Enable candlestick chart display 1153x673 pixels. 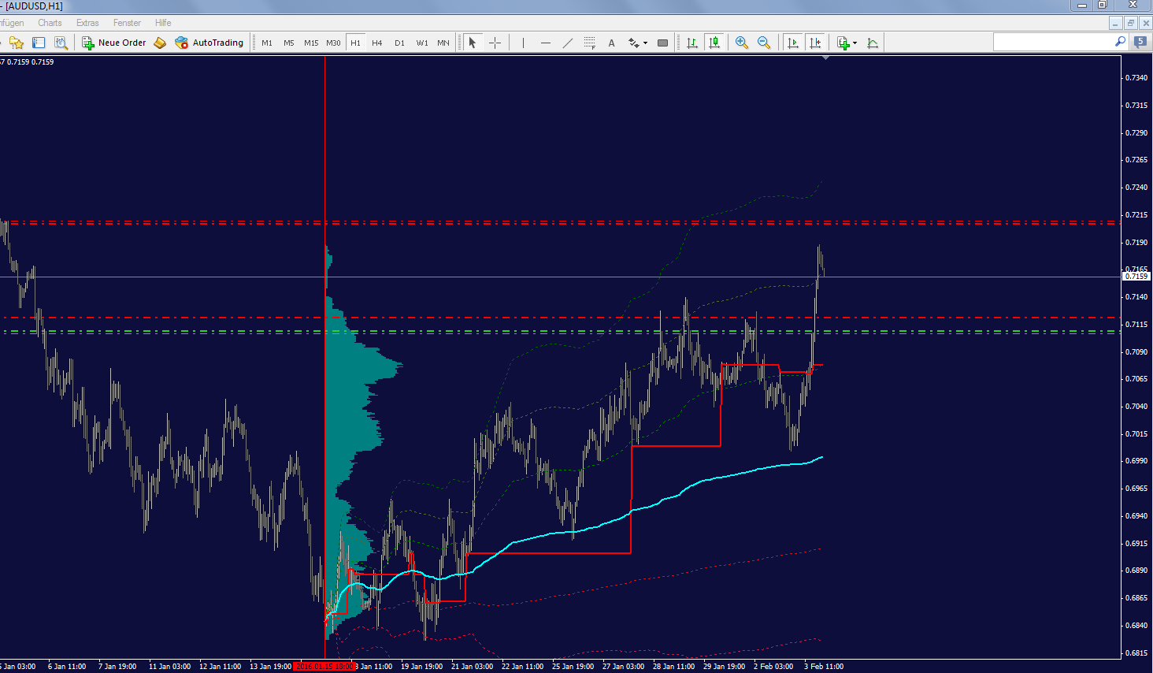pyautogui.click(x=714, y=43)
